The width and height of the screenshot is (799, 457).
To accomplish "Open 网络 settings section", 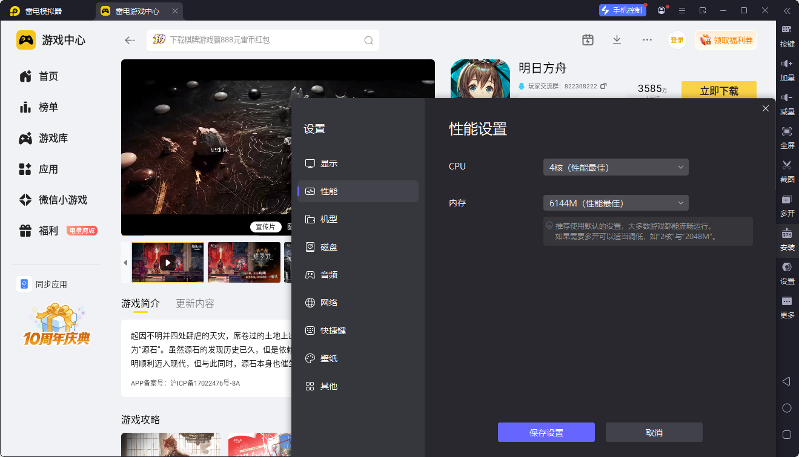I will [x=358, y=303].
